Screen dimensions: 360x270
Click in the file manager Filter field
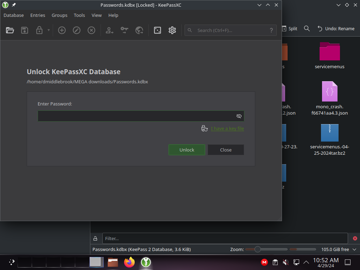(x=225, y=238)
